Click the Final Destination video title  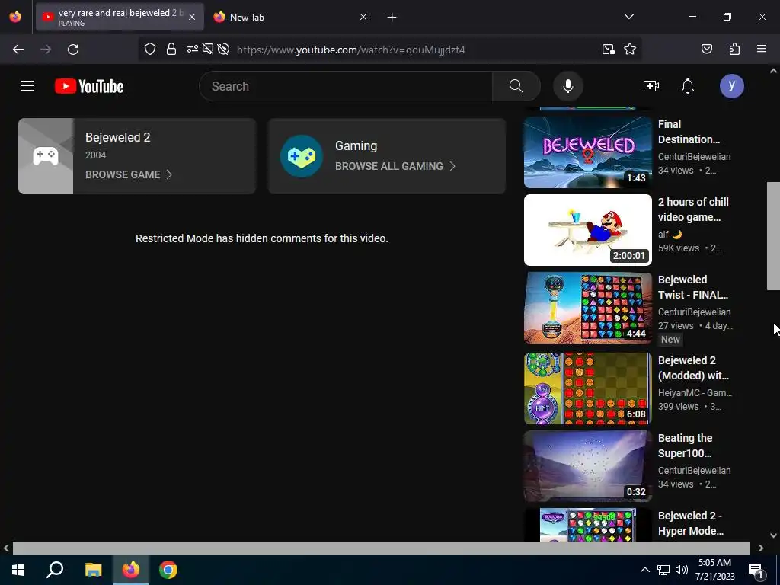click(x=689, y=132)
